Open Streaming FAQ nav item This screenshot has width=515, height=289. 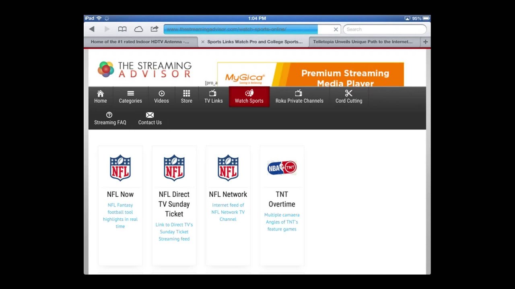pos(110,118)
